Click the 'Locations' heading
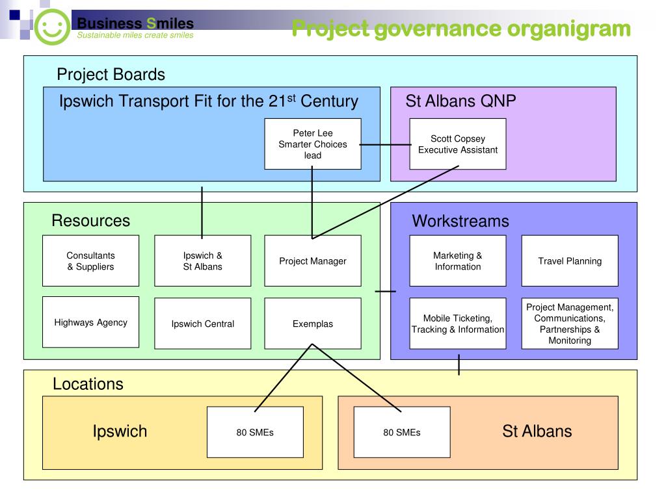This screenshot has width=666, height=499. (88, 384)
